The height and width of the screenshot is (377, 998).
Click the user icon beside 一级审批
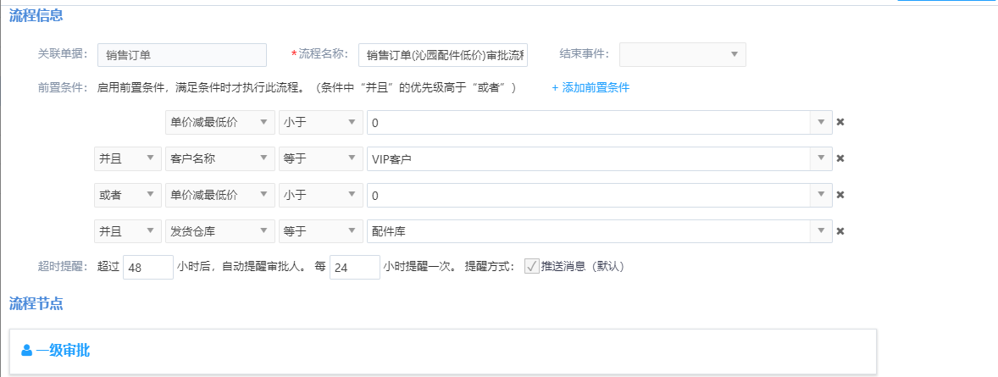coord(26,351)
